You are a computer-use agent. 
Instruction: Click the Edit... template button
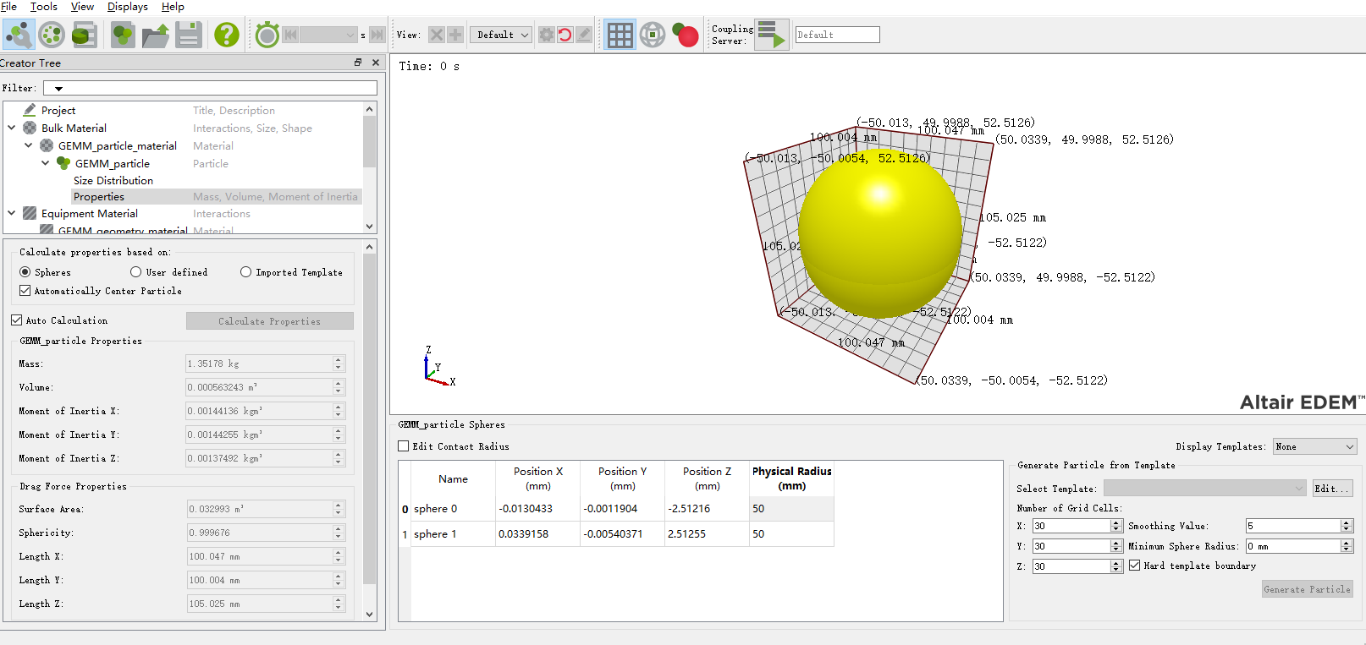(x=1332, y=489)
